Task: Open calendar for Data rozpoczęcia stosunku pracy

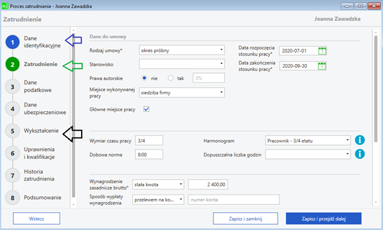Action: click(322, 51)
